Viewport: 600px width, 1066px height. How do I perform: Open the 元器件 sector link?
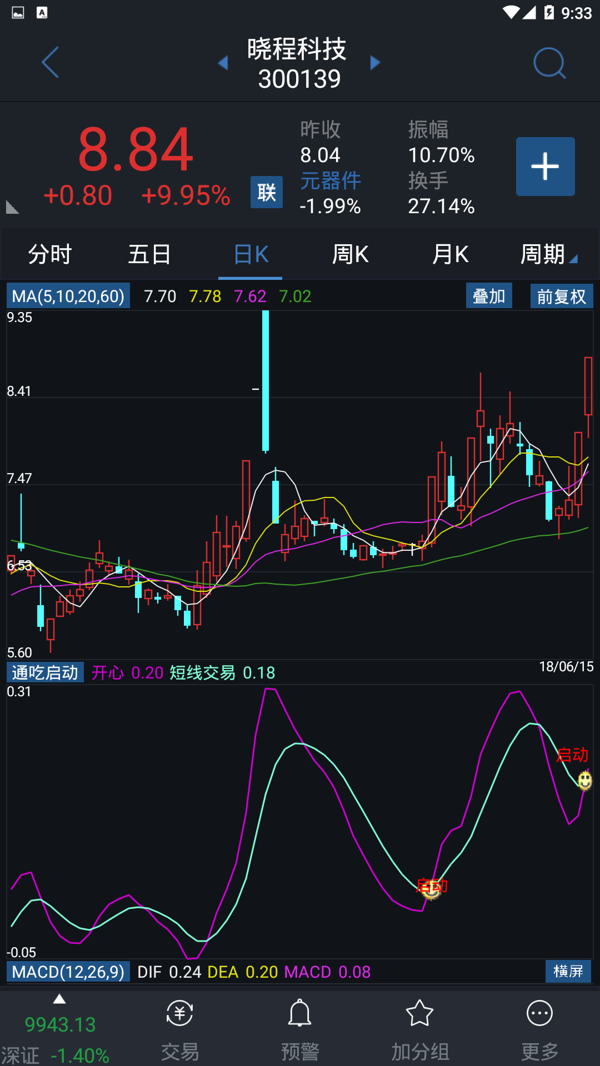point(331,181)
